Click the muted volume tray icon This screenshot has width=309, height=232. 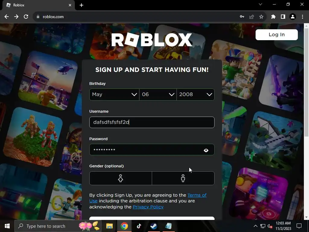point(270,226)
